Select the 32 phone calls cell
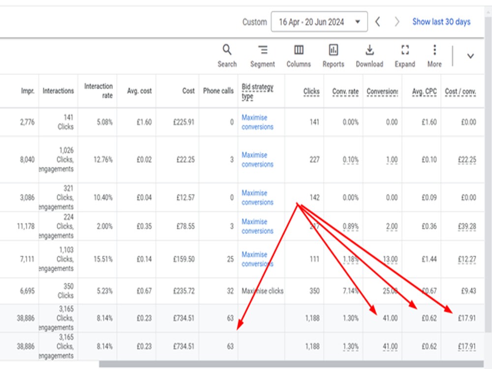The image size is (492, 369). pyautogui.click(x=230, y=291)
